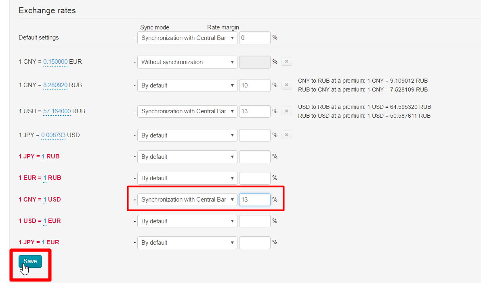Open sync mode dropdown for CNY to EUR

point(187,62)
